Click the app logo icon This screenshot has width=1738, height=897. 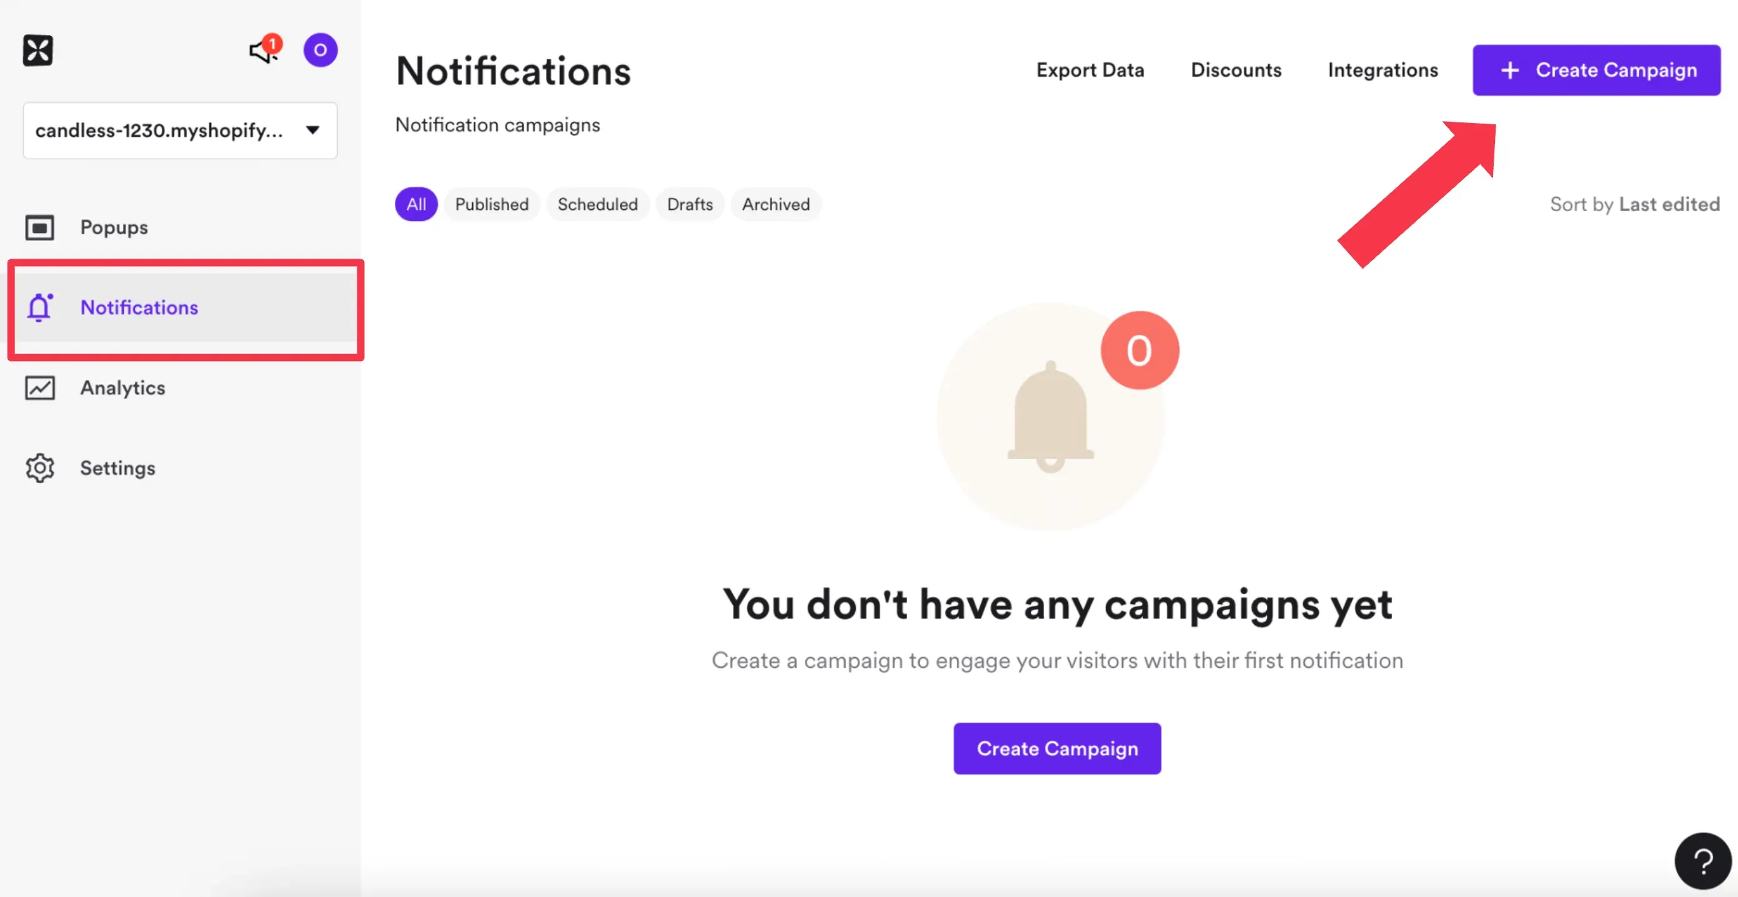click(37, 51)
